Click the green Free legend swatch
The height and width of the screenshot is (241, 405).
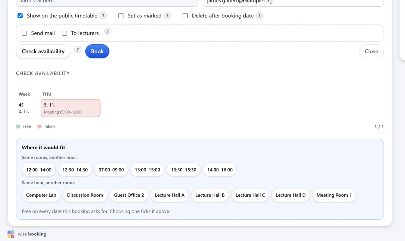[18, 127]
